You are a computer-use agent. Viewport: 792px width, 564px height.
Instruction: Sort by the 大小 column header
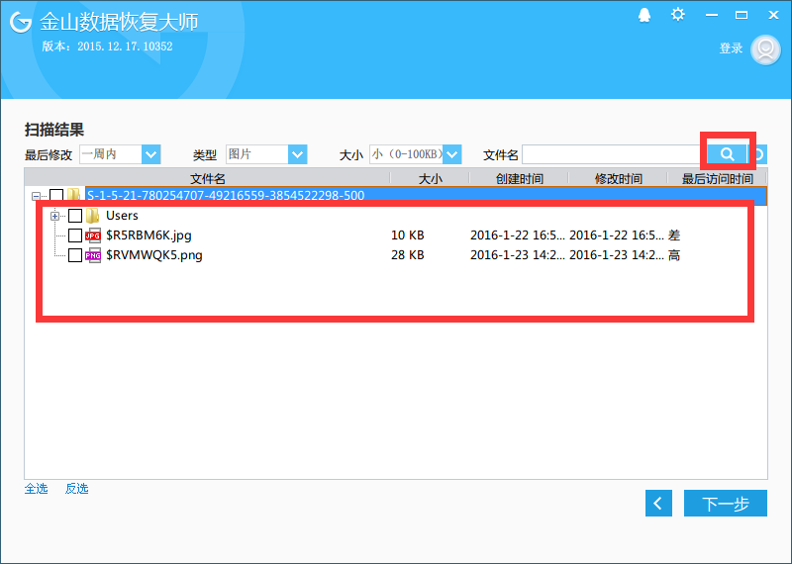click(431, 178)
